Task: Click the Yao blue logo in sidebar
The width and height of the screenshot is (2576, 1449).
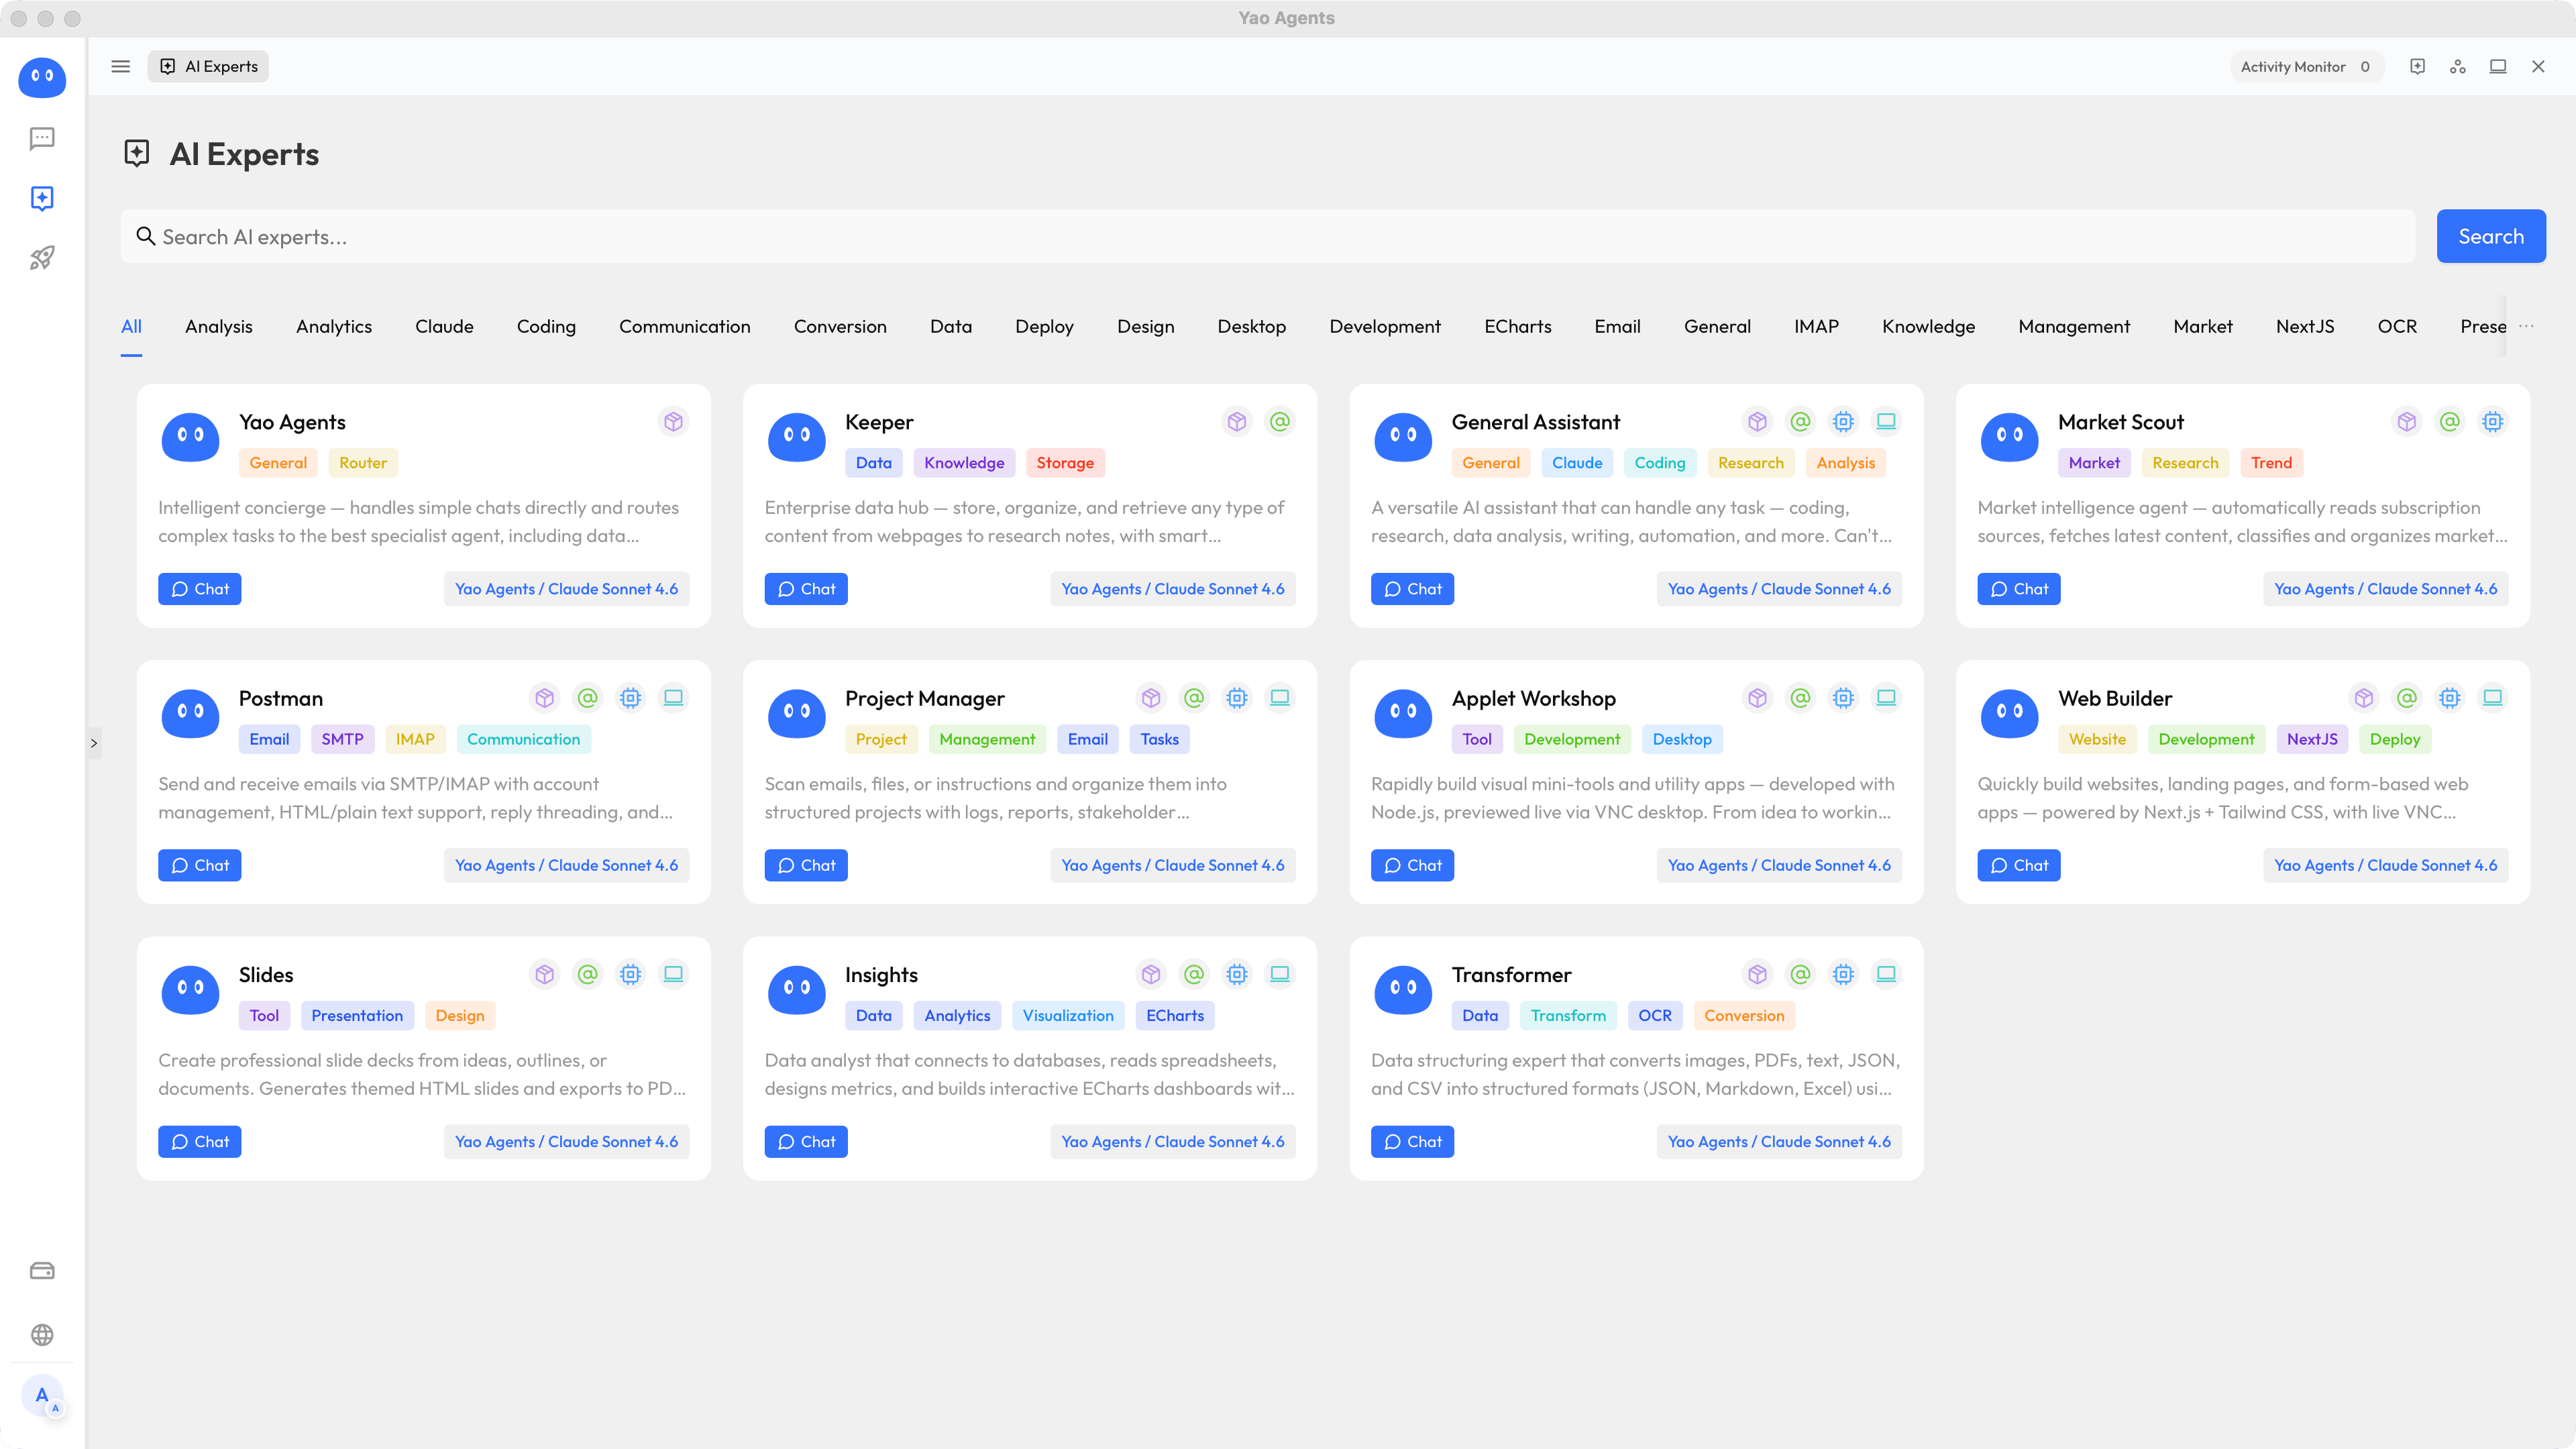Action: click(x=42, y=77)
